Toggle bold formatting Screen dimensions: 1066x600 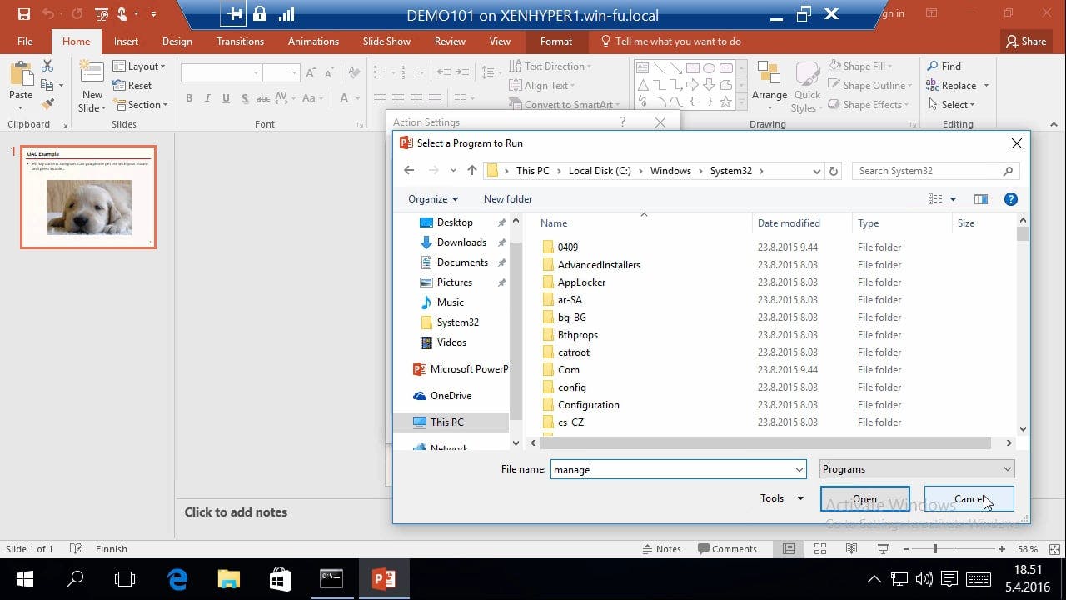point(189,98)
